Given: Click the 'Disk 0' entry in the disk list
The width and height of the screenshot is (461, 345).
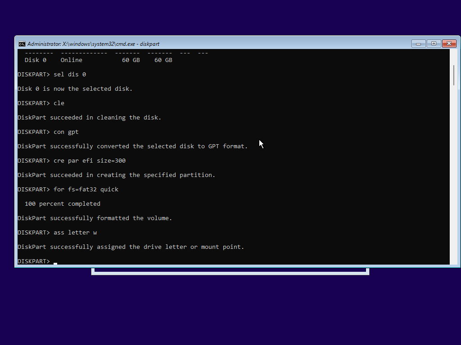Looking at the screenshot, I should click(x=35, y=60).
